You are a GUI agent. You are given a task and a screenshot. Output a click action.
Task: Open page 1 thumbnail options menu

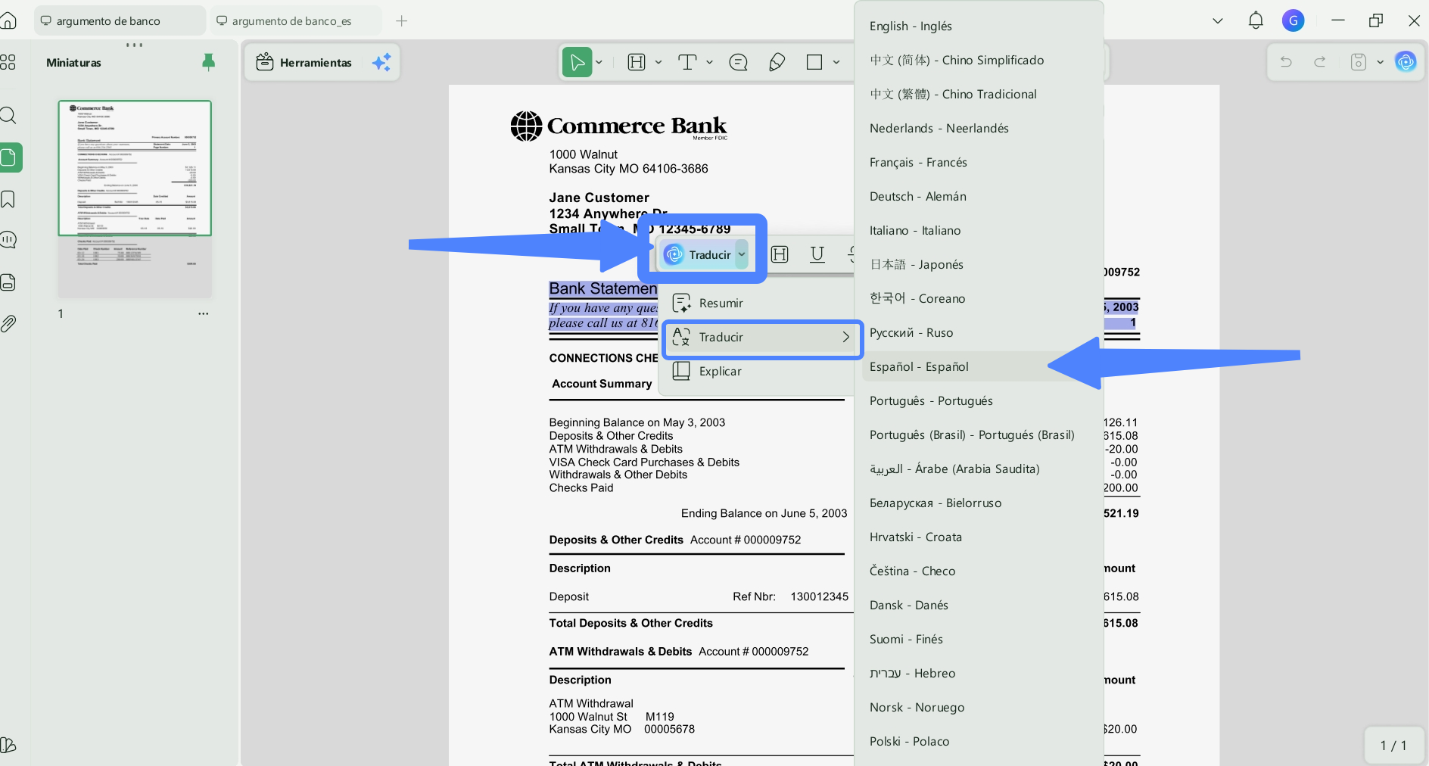pos(203,313)
